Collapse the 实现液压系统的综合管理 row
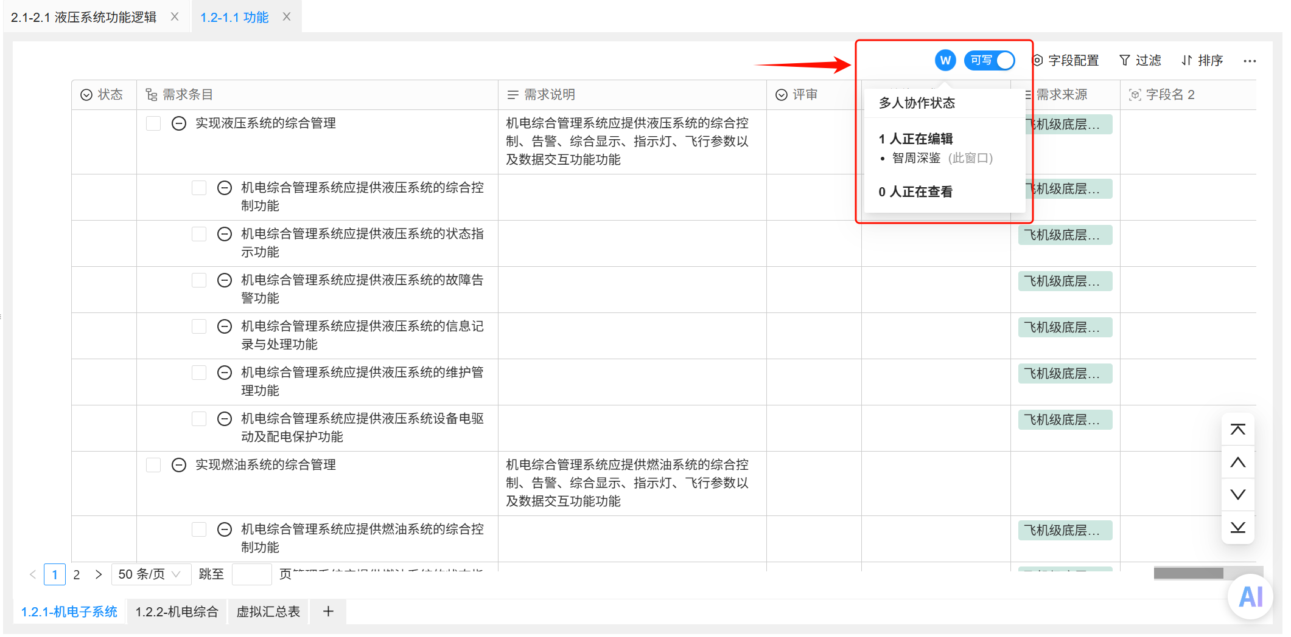This screenshot has width=1291, height=637. tap(178, 123)
